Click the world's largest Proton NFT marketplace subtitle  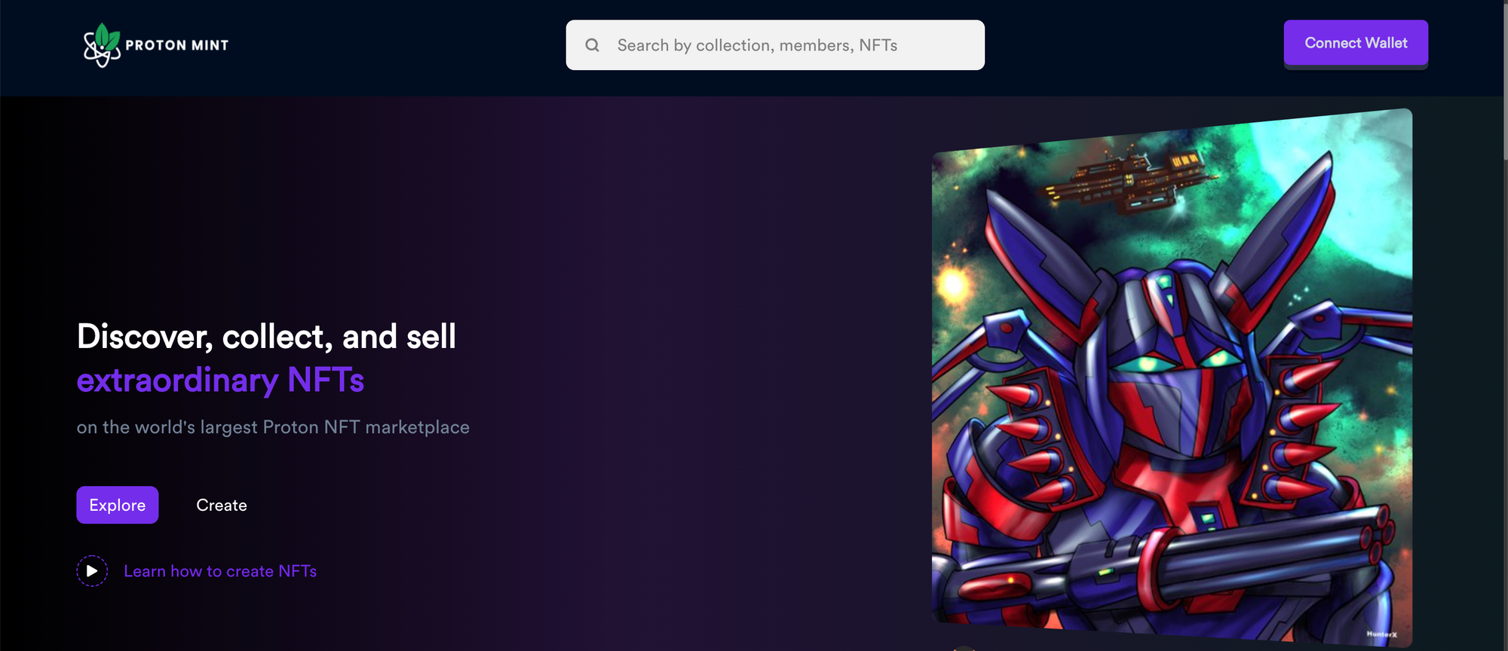pyautogui.click(x=273, y=427)
